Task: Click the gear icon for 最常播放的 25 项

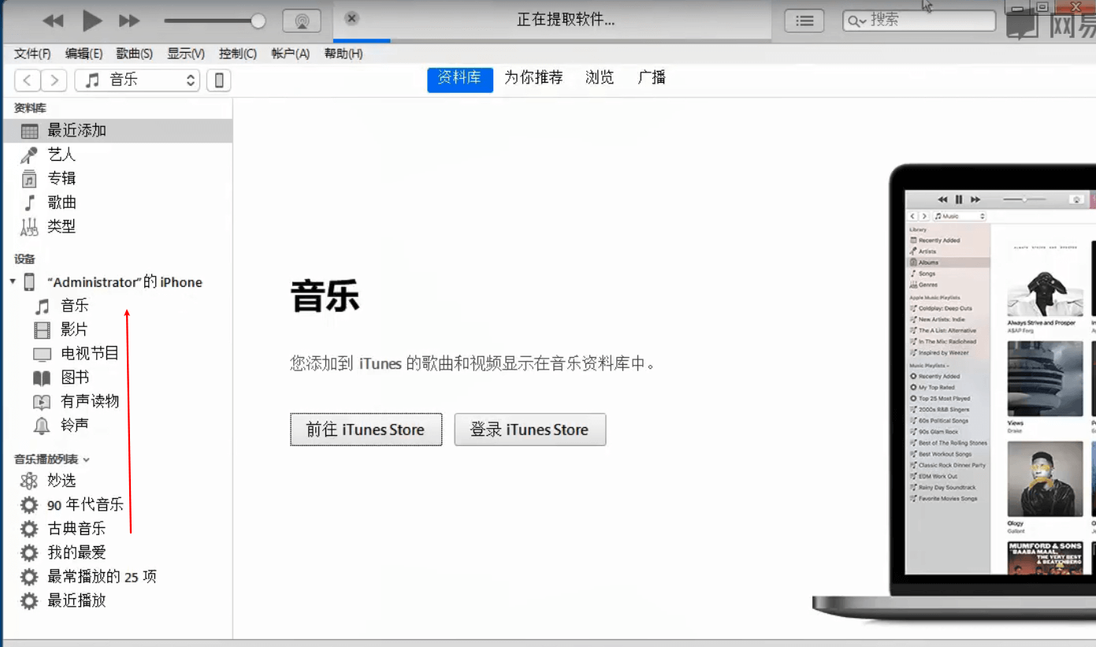Action: [x=29, y=577]
